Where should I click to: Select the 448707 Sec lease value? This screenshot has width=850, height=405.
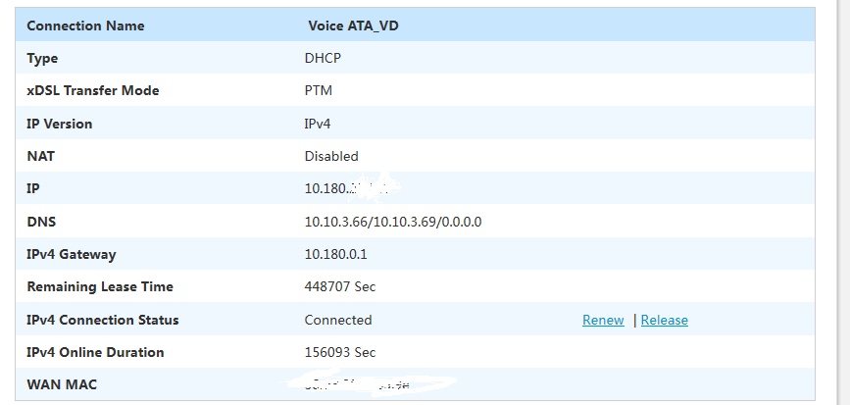pos(339,286)
